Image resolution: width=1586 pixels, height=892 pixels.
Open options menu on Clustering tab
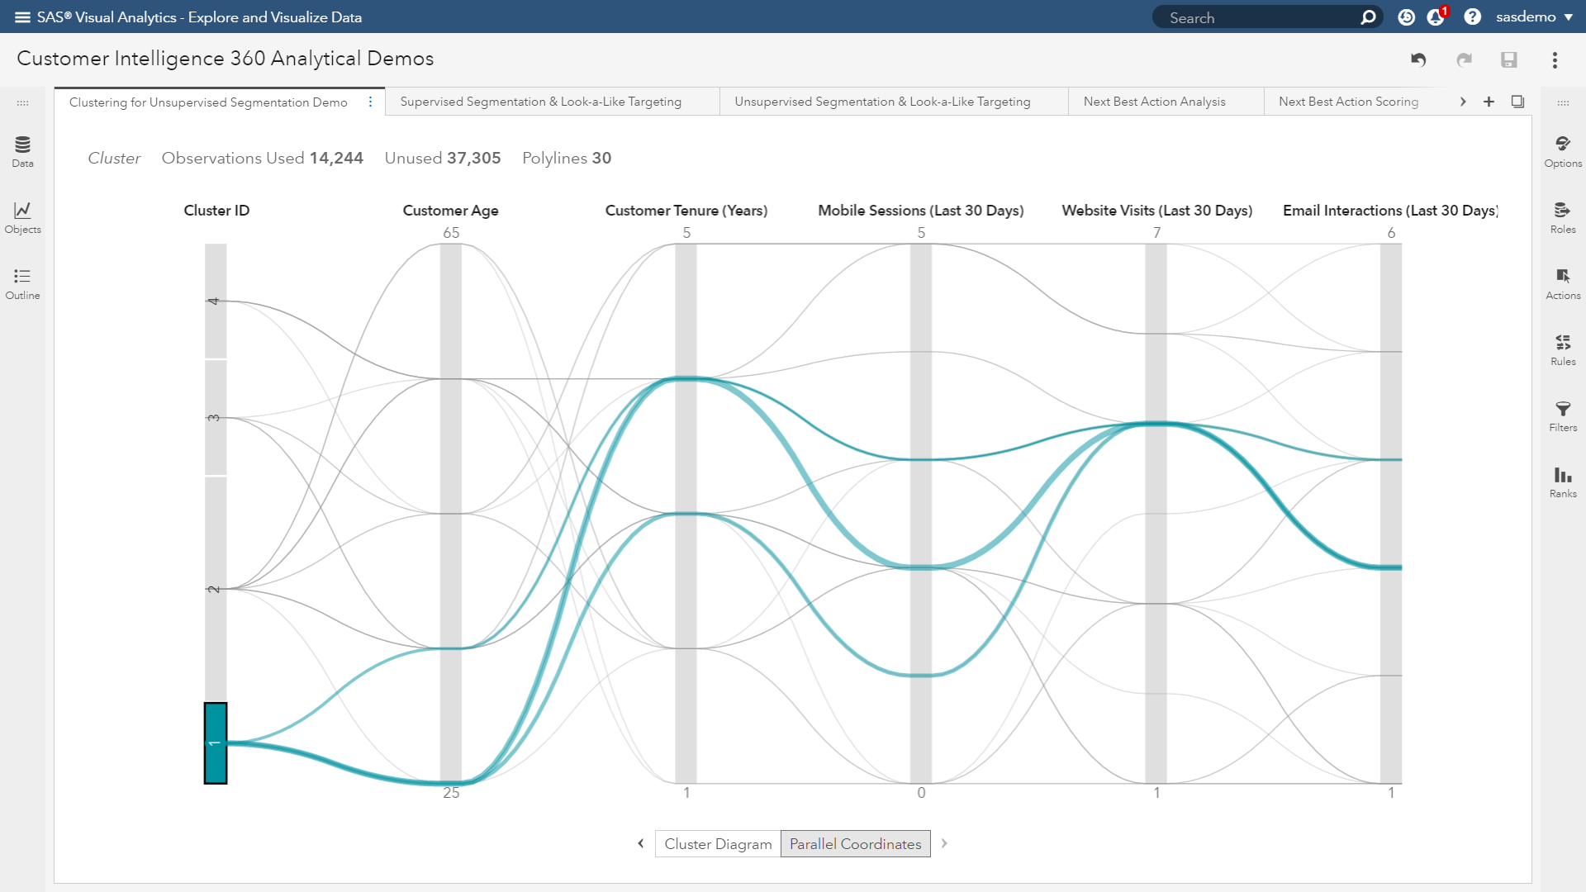pyautogui.click(x=370, y=102)
